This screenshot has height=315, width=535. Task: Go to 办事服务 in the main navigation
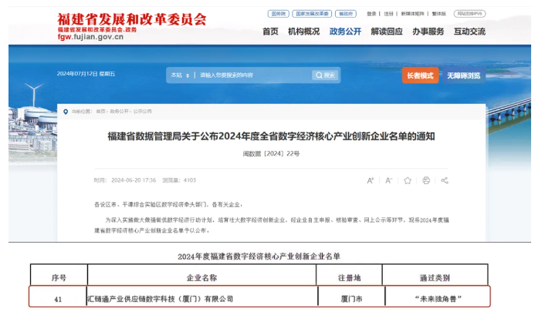click(x=428, y=32)
